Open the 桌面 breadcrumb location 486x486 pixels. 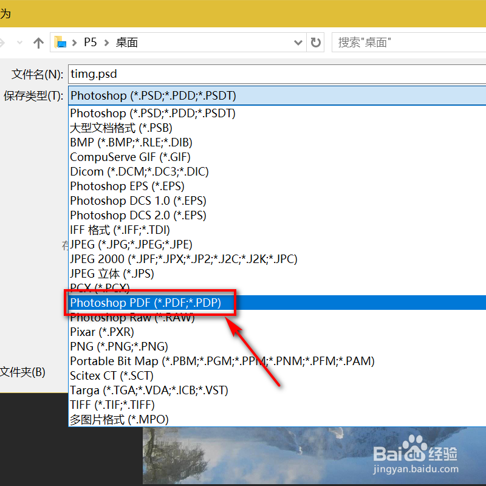pos(126,43)
